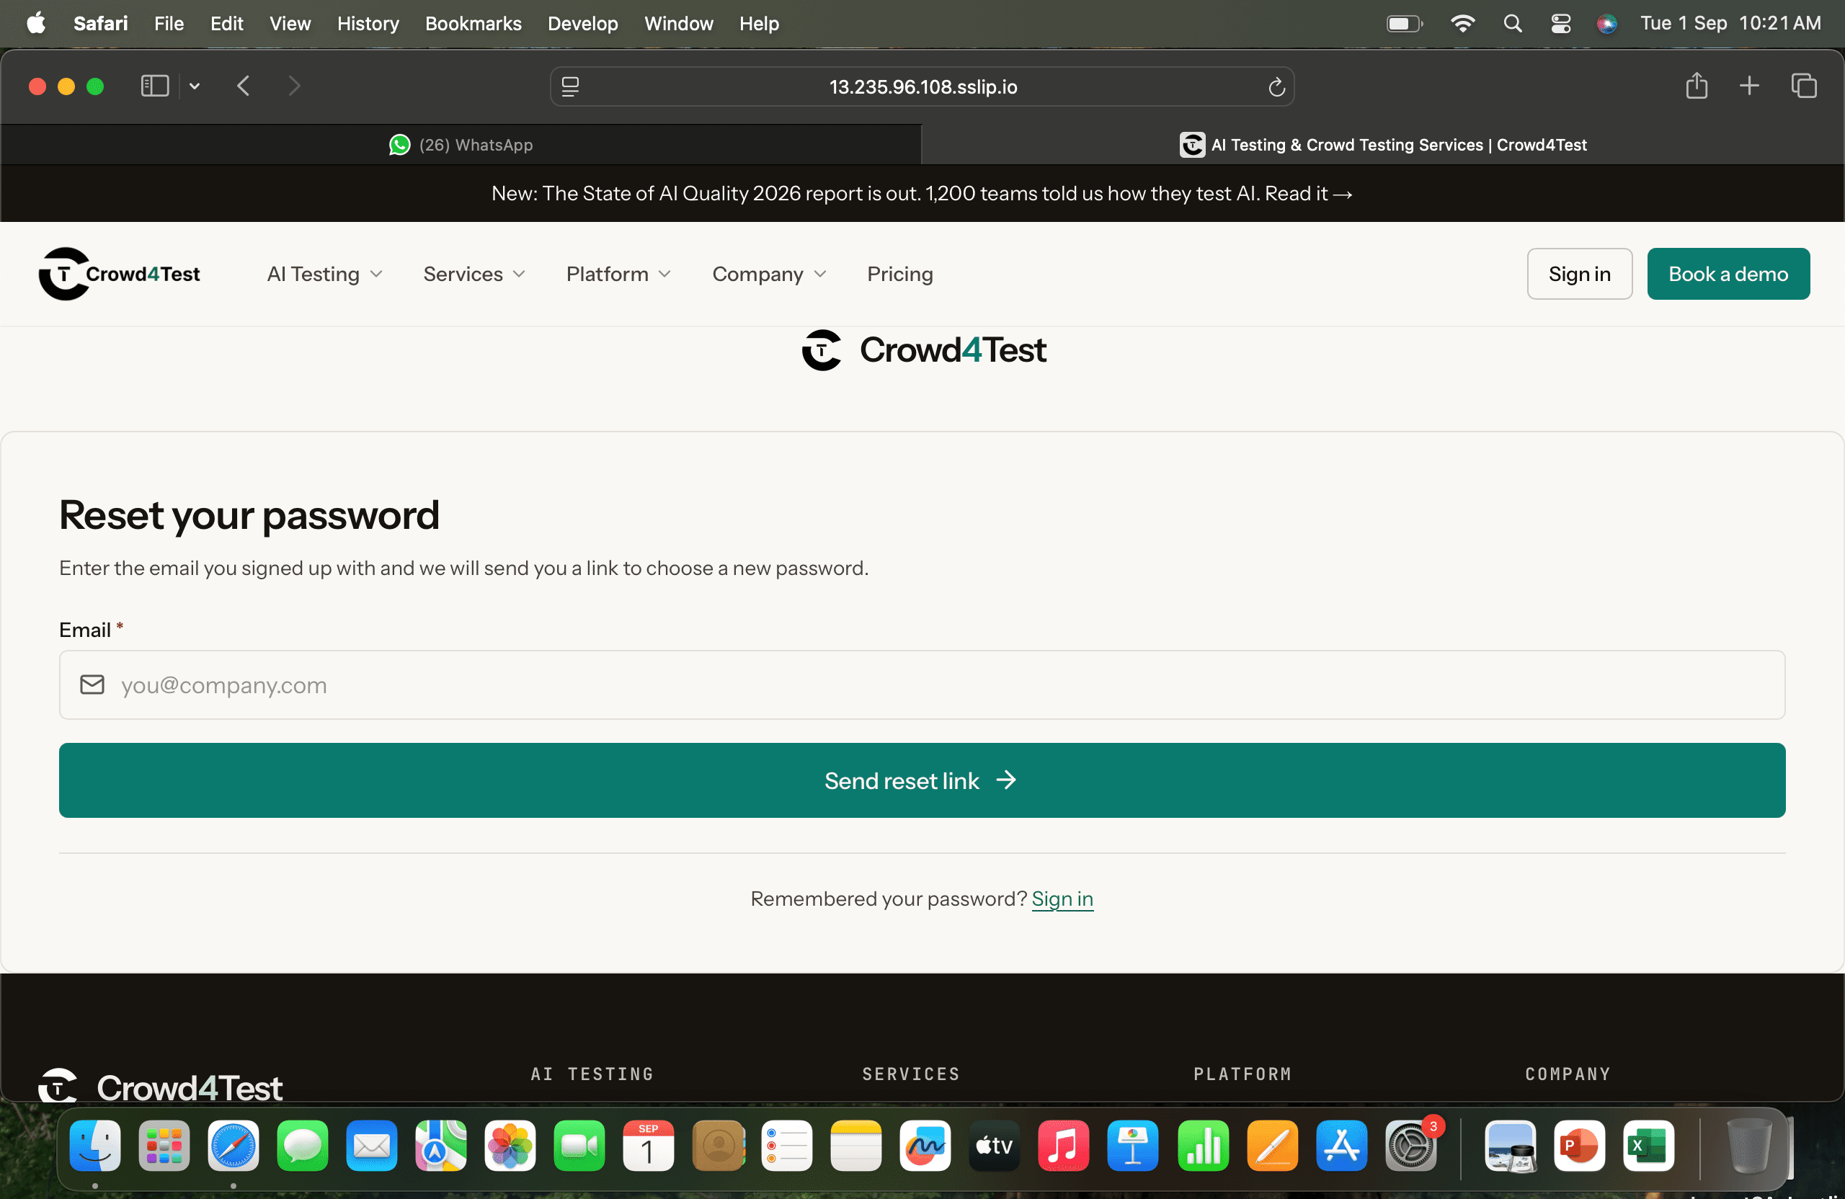Open the History menu
The image size is (1845, 1199).
(x=368, y=23)
